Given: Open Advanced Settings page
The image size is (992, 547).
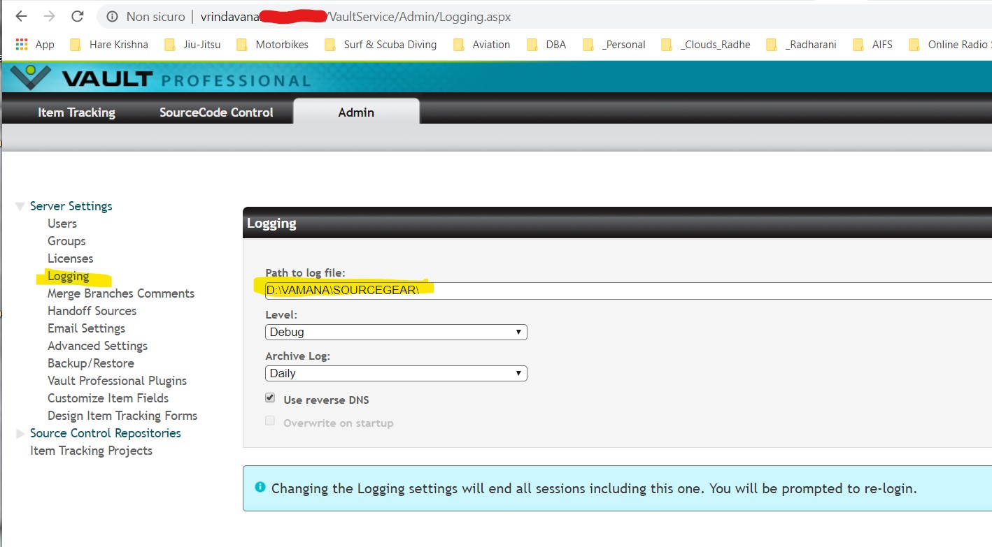Looking at the screenshot, I should 97,346.
